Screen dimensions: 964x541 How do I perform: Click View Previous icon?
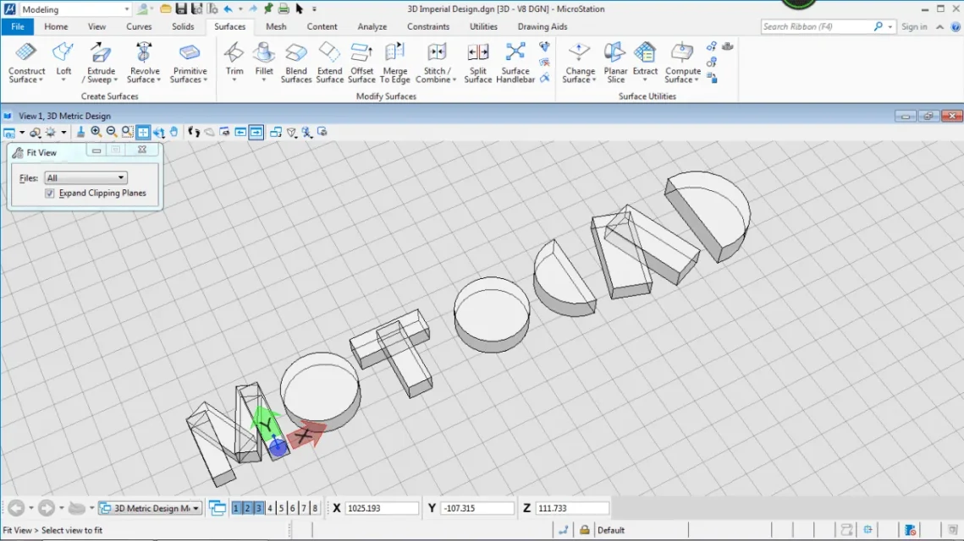coord(240,132)
